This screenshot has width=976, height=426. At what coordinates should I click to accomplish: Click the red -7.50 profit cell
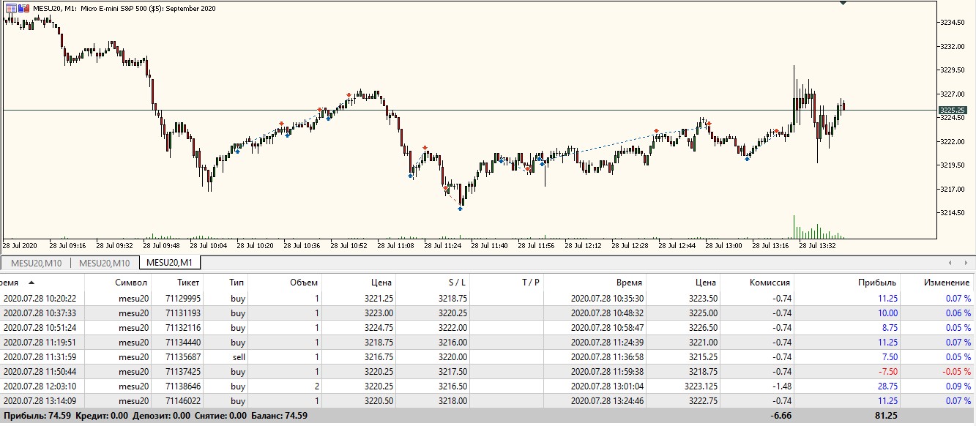885,372
